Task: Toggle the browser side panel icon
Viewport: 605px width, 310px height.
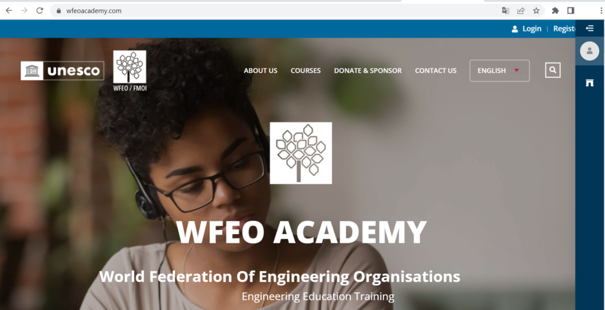Action: 571,11
